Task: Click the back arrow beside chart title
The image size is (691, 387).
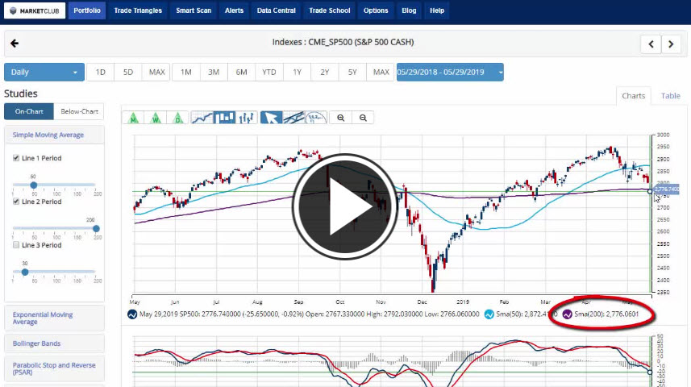Action: (x=15, y=44)
